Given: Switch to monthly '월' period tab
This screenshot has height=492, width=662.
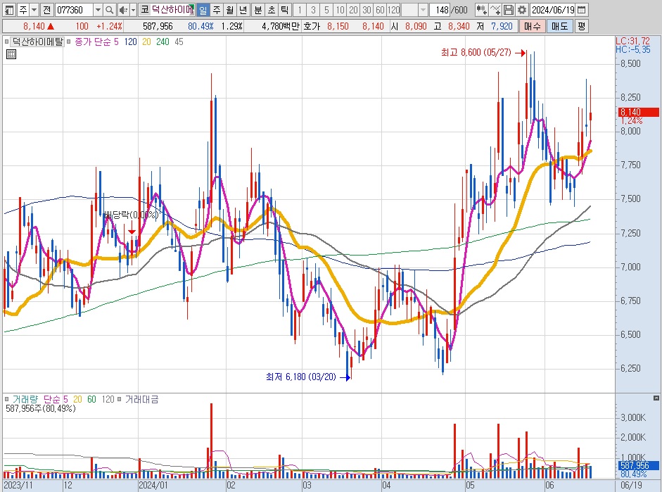Looking at the screenshot, I should coord(229,10).
